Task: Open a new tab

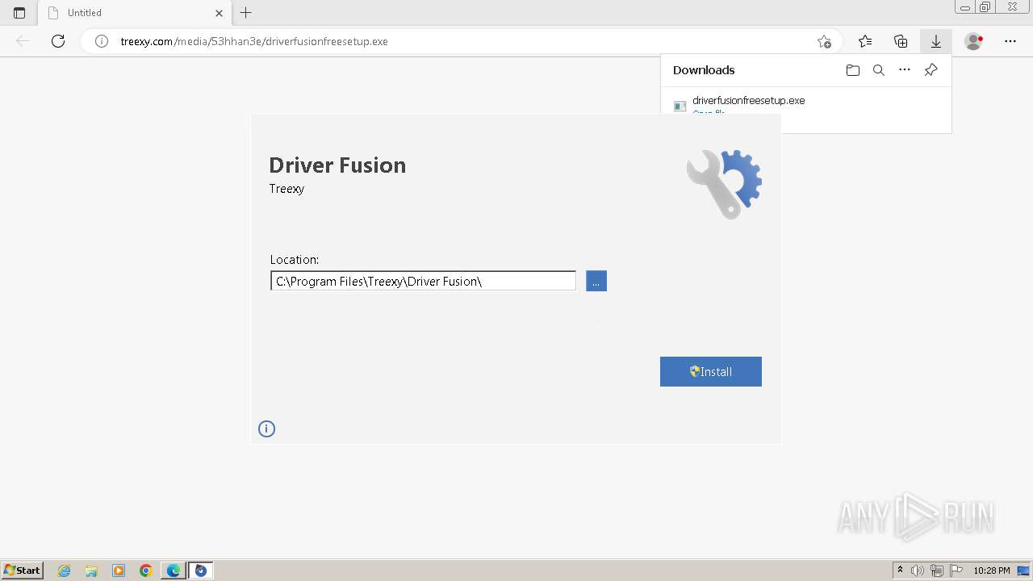Action: click(x=246, y=13)
